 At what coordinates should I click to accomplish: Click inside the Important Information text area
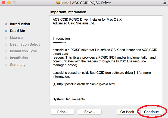tap(106, 60)
